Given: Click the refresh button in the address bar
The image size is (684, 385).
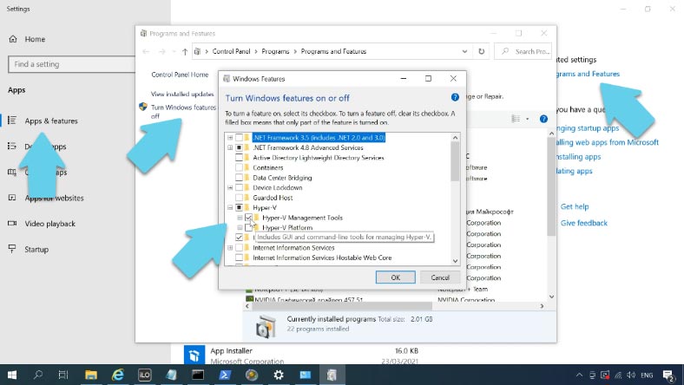Looking at the screenshot, I should (481, 51).
